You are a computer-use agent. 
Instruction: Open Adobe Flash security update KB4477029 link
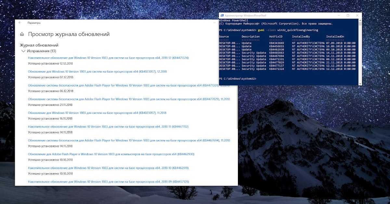pyautogui.click(x=129, y=99)
